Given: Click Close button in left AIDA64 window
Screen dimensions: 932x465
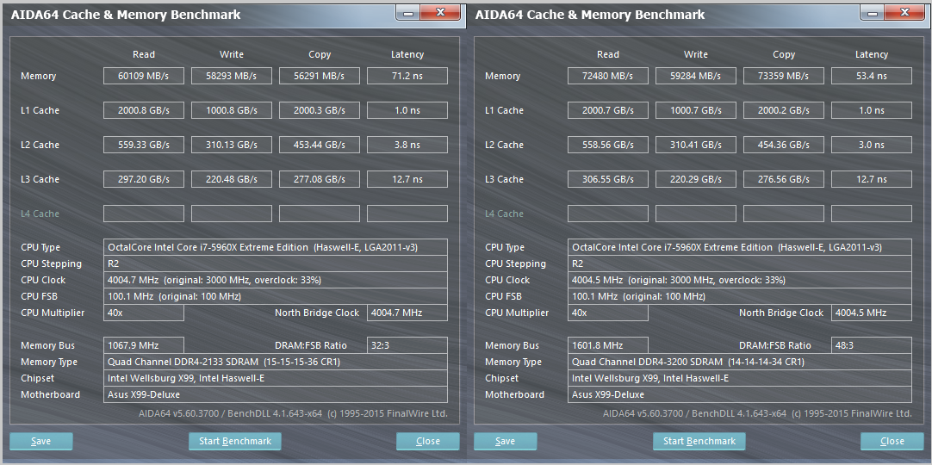Looking at the screenshot, I should point(428,441).
